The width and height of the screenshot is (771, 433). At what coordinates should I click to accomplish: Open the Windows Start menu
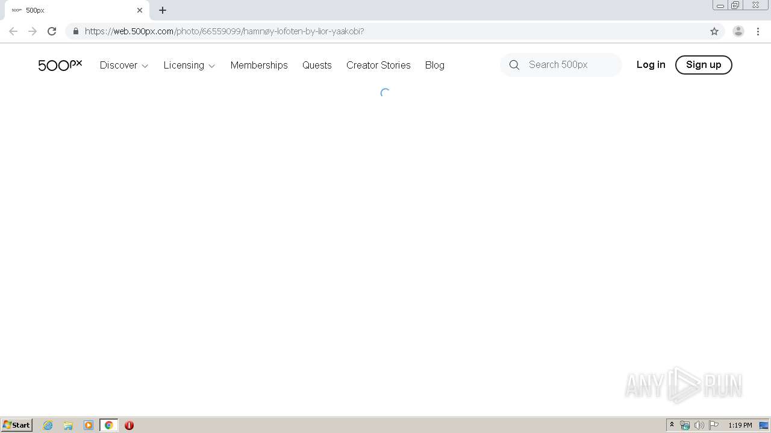tap(16, 425)
